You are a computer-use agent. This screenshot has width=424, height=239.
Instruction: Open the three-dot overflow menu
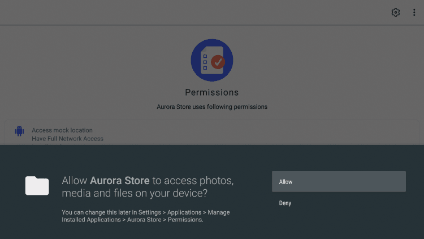click(x=414, y=12)
